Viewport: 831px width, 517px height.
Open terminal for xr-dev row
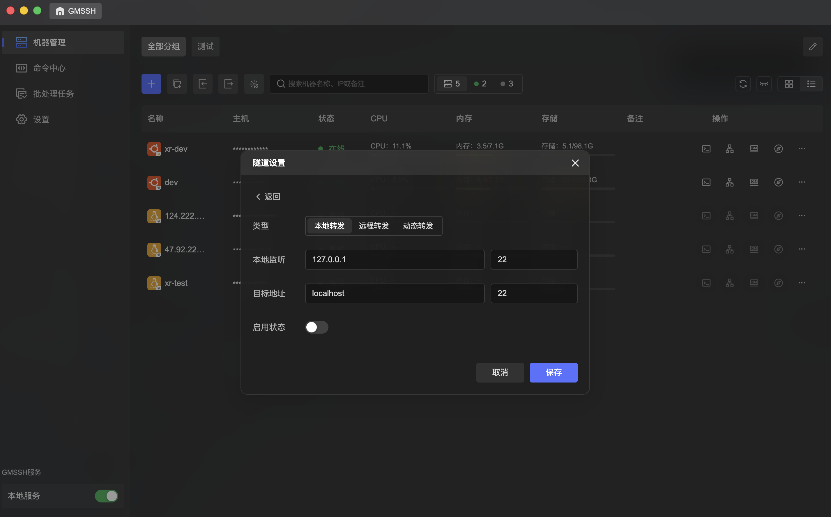(706, 149)
